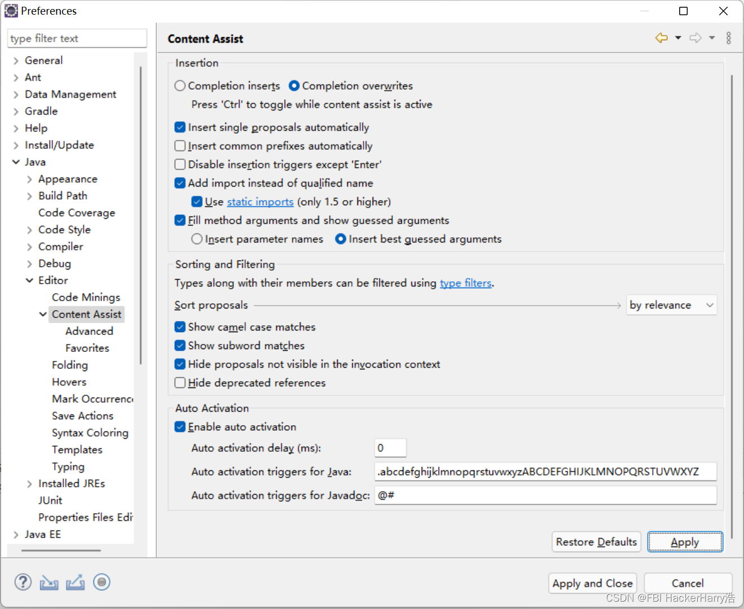Screen dimensions: 744x609
Task: Enable Hide deprecated references
Action: coord(180,382)
